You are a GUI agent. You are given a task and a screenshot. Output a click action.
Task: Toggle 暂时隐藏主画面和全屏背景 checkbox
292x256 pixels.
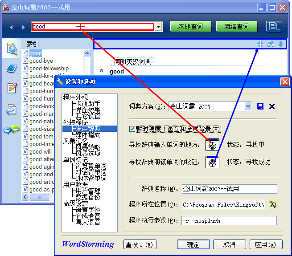click(132, 129)
